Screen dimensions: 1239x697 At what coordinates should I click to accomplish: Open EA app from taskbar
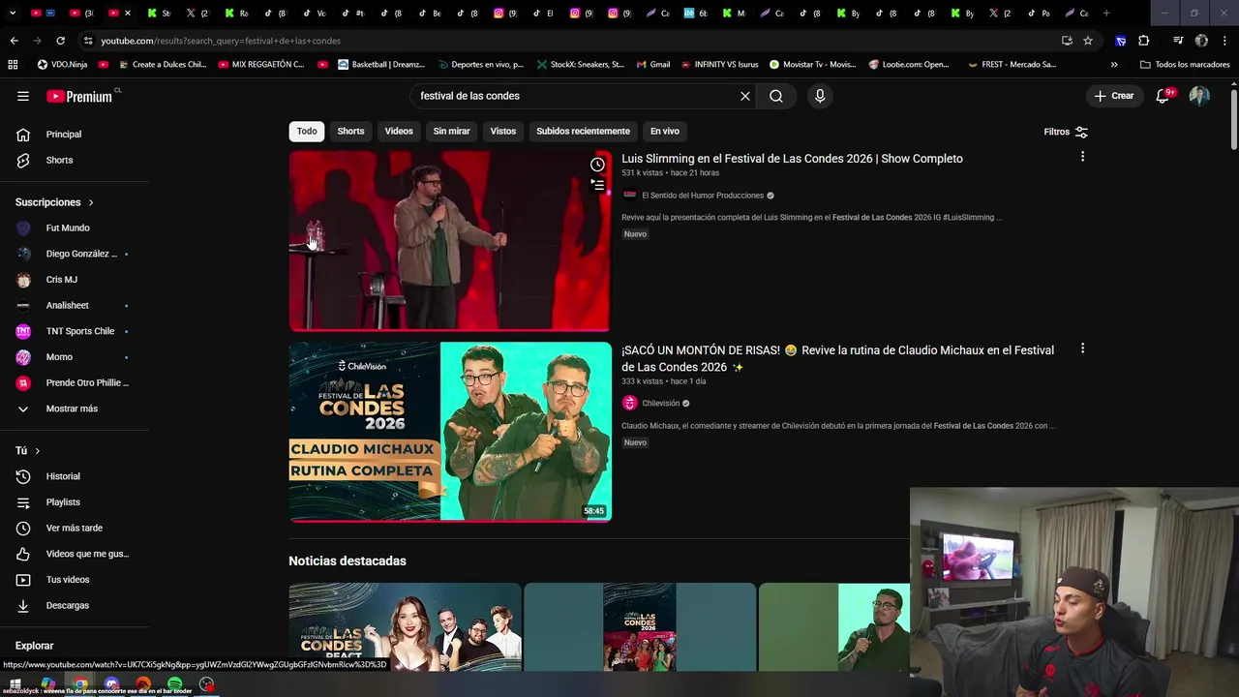[x=143, y=684]
